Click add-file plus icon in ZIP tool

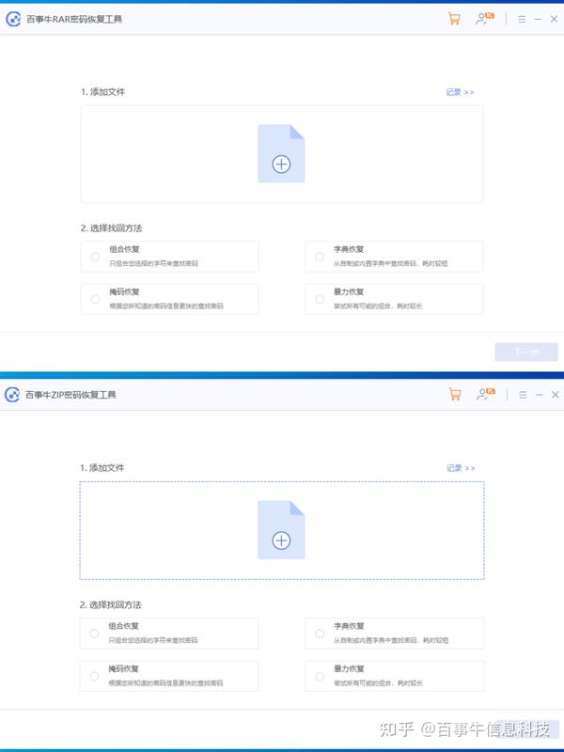[281, 540]
